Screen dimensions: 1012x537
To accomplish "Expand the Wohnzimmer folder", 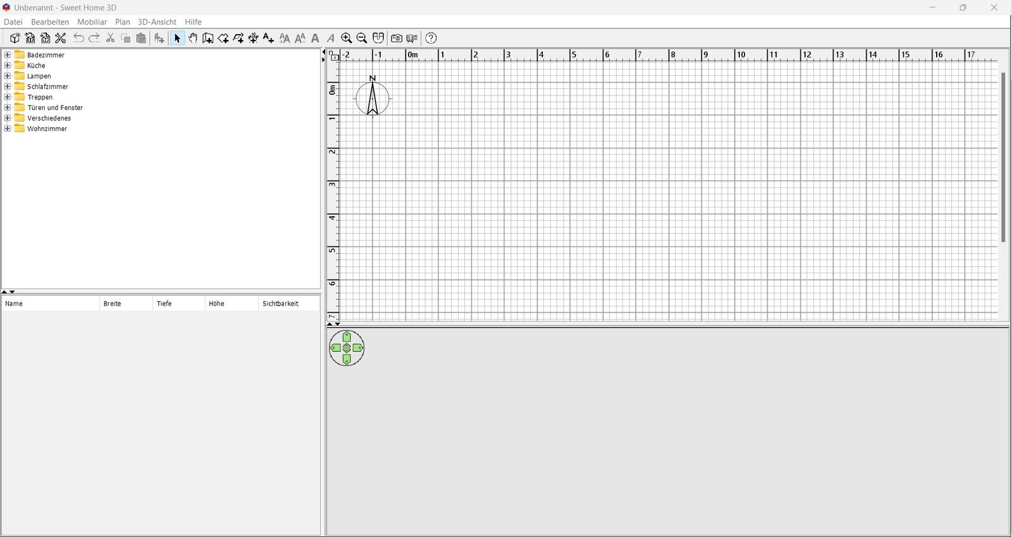I will [x=8, y=128].
